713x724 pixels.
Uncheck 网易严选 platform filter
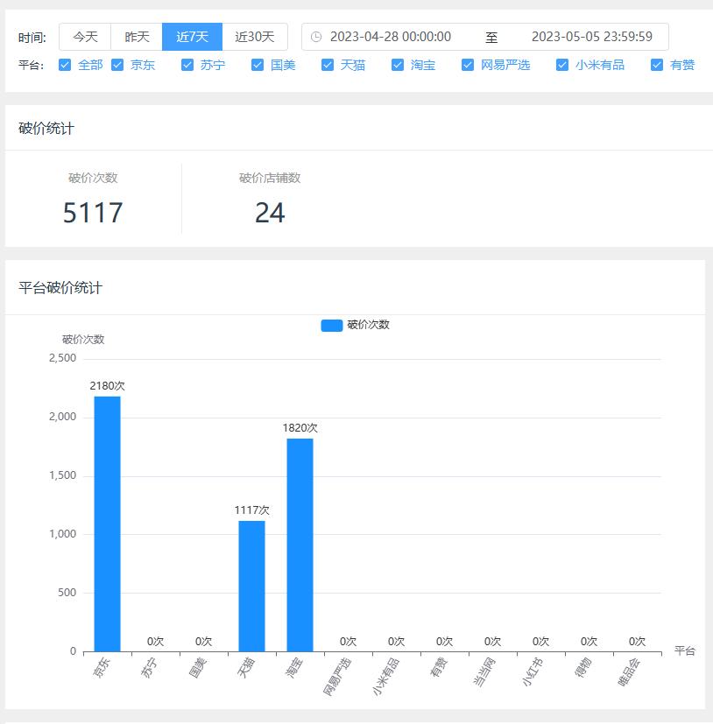pyautogui.click(x=468, y=65)
